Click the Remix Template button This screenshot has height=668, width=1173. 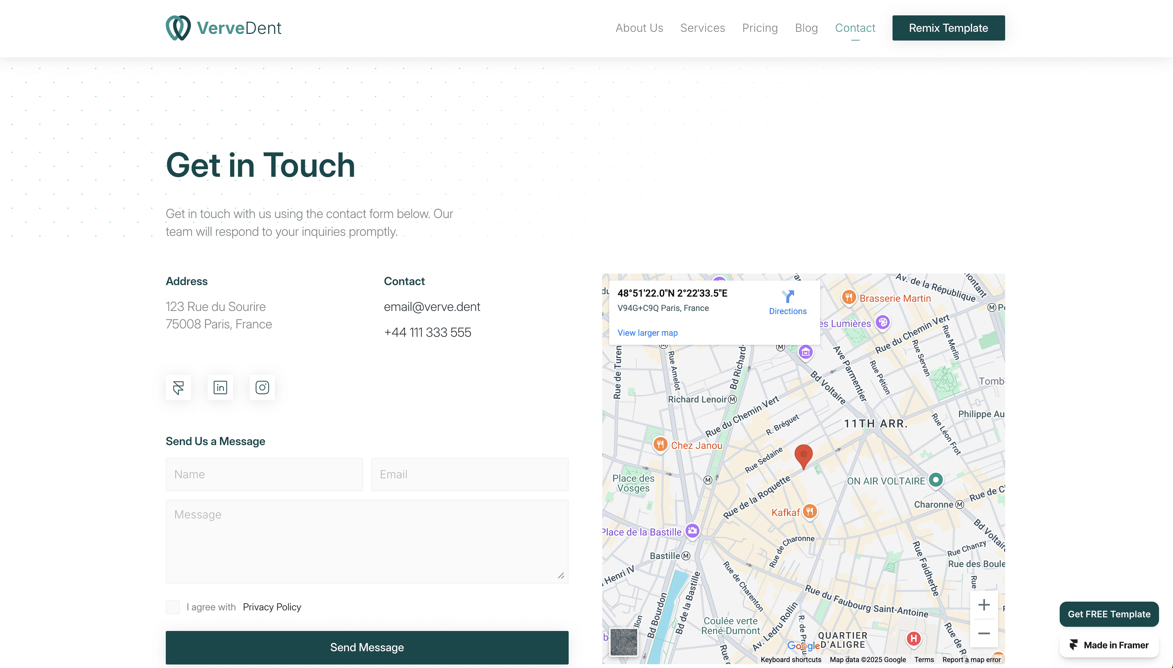948,28
